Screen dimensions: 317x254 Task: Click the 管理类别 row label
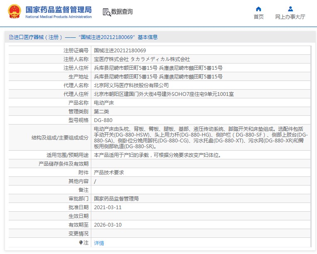78,111
